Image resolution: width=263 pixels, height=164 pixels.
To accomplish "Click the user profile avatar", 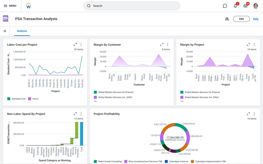I will pos(256,6).
